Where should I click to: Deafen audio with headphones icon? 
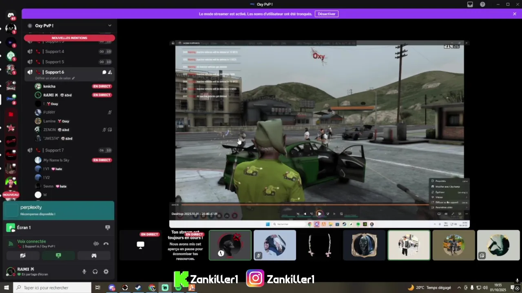point(95,272)
